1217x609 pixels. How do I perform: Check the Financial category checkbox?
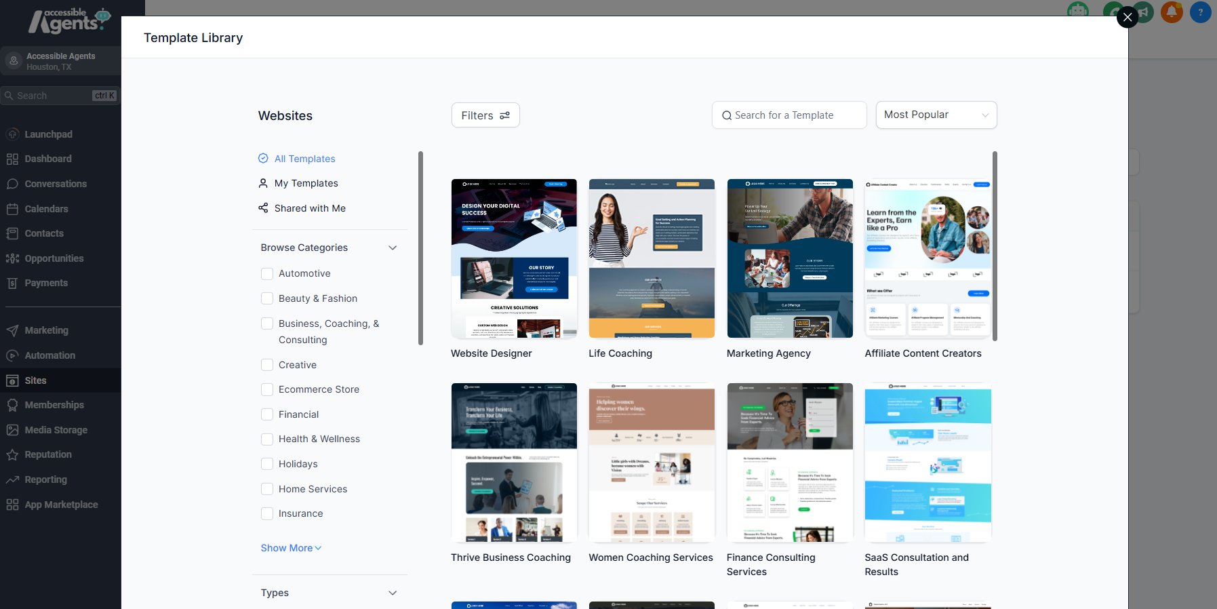tap(267, 414)
